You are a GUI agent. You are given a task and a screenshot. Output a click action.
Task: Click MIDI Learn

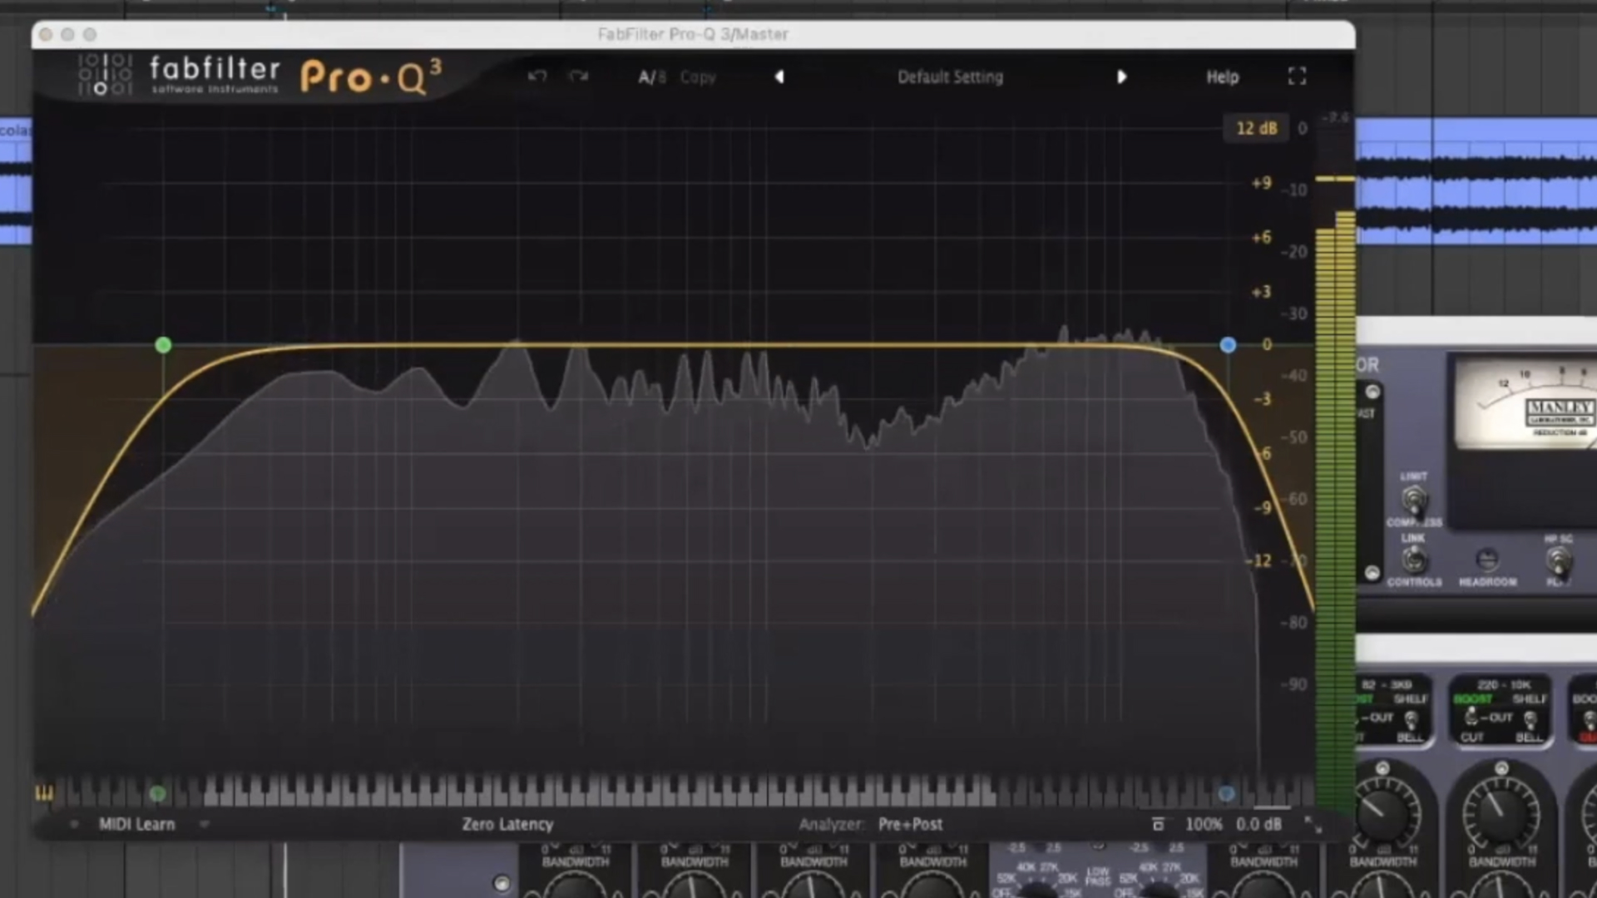pyautogui.click(x=136, y=824)
